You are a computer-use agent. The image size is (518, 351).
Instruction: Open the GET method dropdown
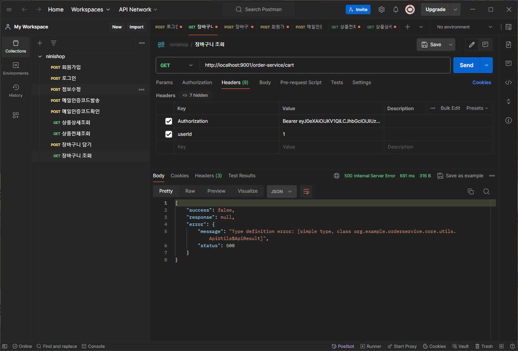[x=176, y=65]
